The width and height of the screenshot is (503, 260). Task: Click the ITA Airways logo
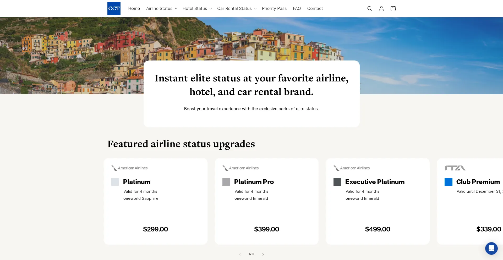455,168
